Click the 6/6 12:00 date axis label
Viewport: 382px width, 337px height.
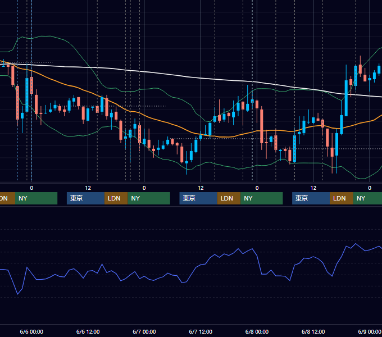click(88, 331)
